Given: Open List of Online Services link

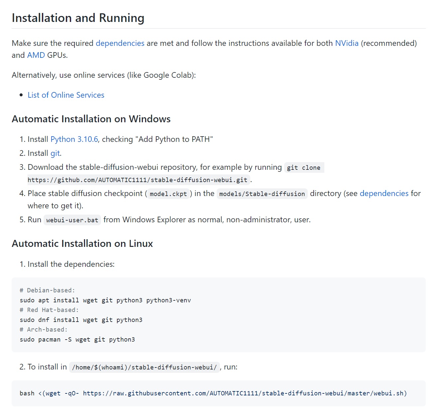Looking at the screenshot, I should (x=66, y=95).
